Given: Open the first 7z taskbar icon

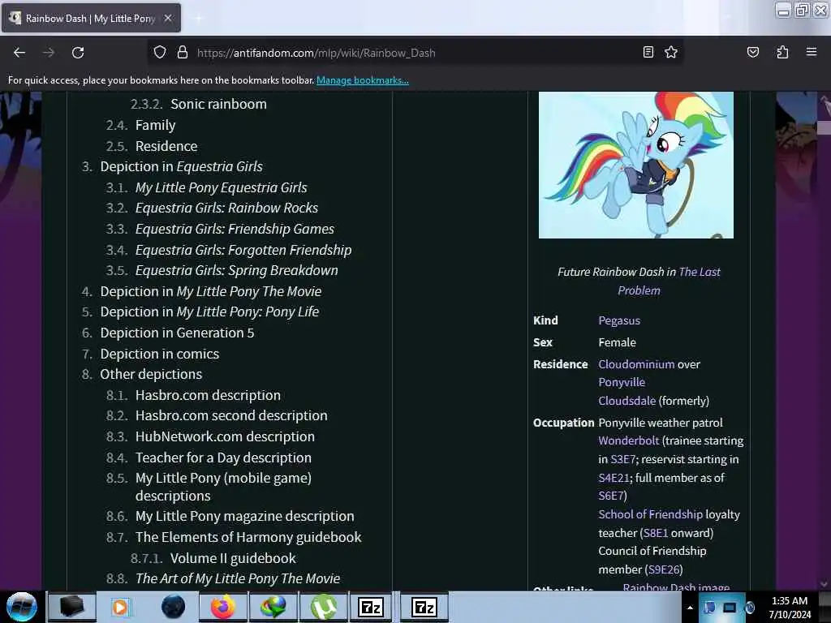Looking at the screenshot, I should click(x=371, y=607).
